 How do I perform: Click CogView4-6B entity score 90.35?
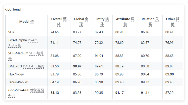click(x=99, y=93)
